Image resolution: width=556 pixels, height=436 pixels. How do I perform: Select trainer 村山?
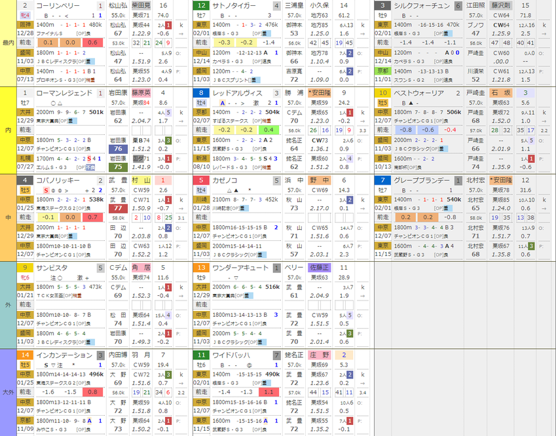[x=141, y=181]
